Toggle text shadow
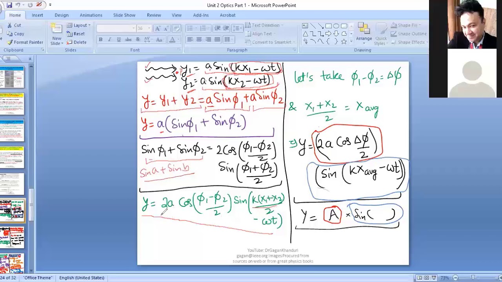This screenshot has height=282, width=502. 138,40
